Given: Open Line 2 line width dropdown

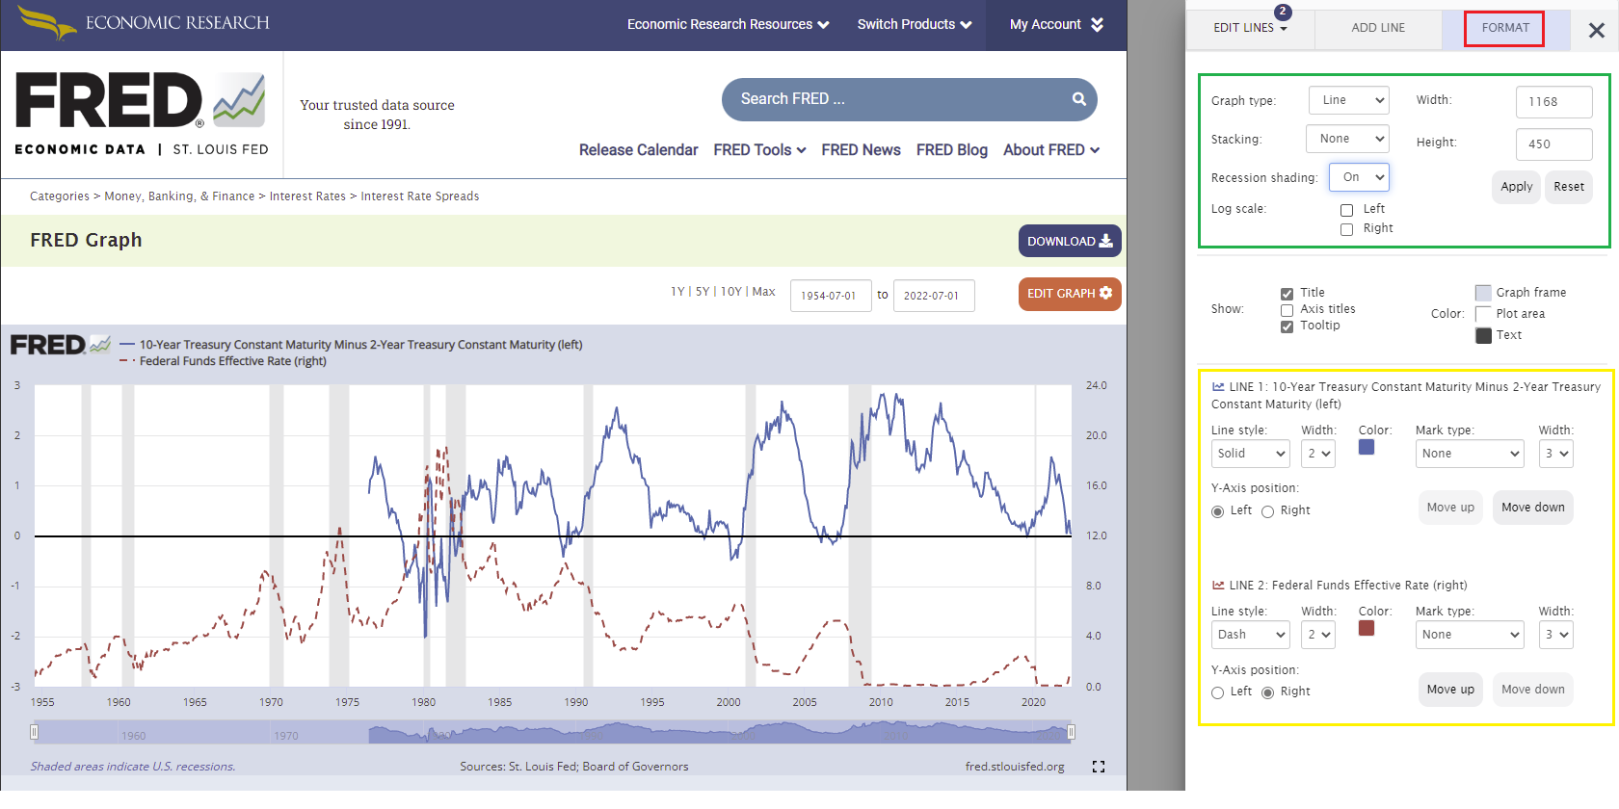Looking at the screenshot, I should click(x=1318, y=635).
